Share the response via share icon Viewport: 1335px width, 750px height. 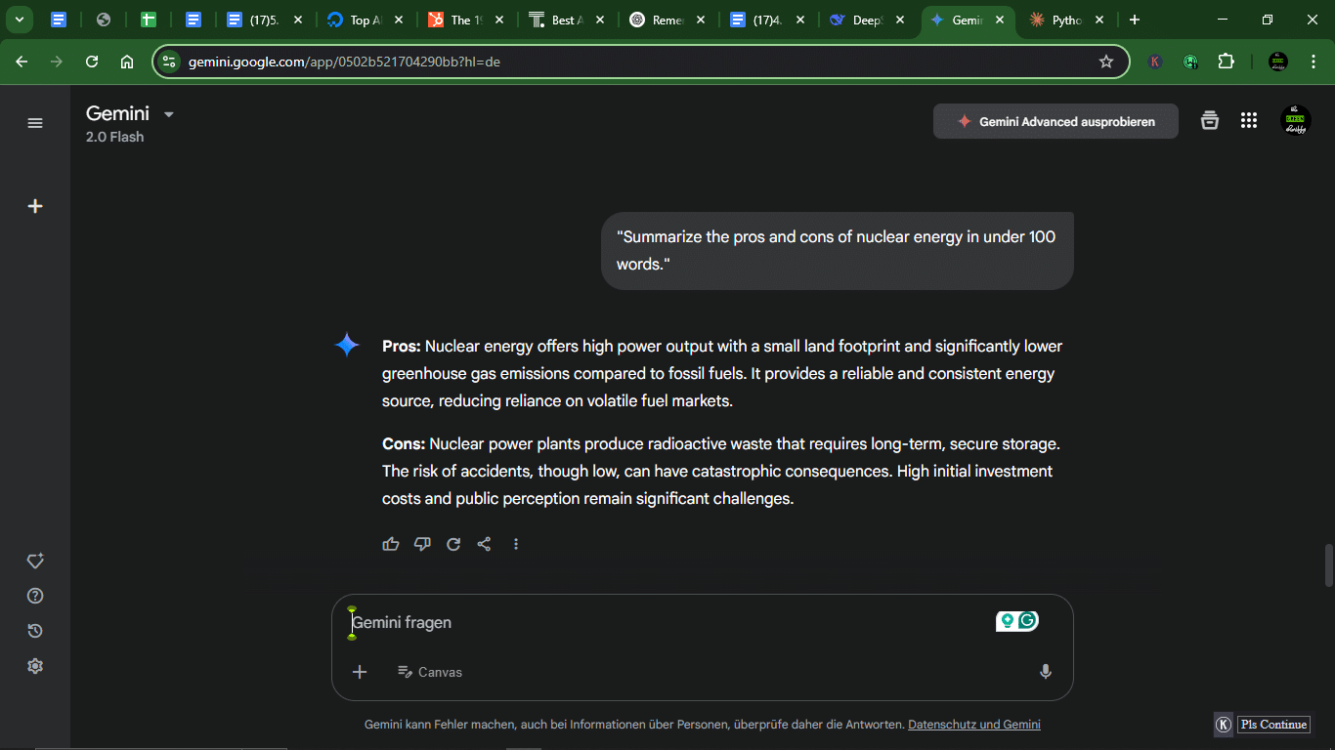tap(484, 544)
